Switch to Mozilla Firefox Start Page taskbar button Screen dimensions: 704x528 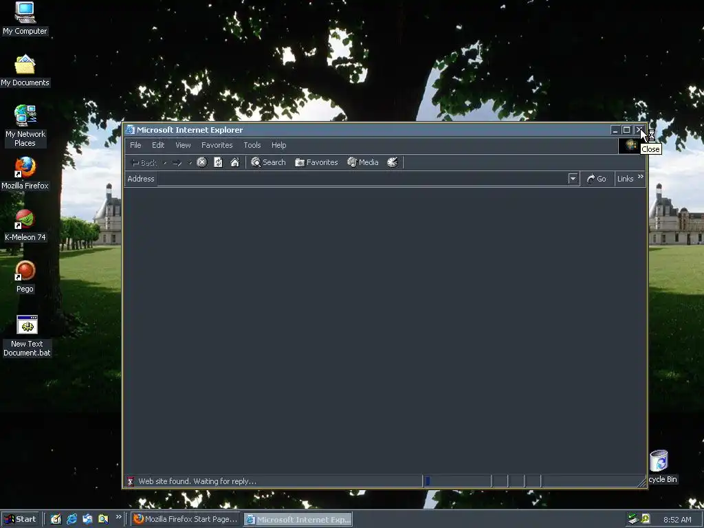tap(186, 519)
